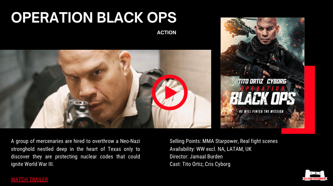Viewport: 333px width, 186px height.
Task: Click the Silk Road Entertainment logo
Action: pos(315,175)
